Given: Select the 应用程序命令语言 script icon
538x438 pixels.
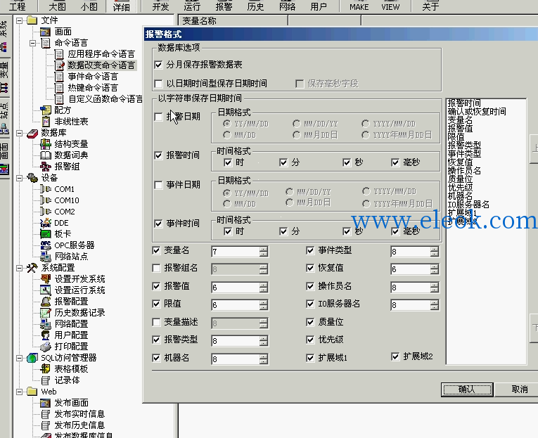Looking at the screenshot, I should click(59, 54).
